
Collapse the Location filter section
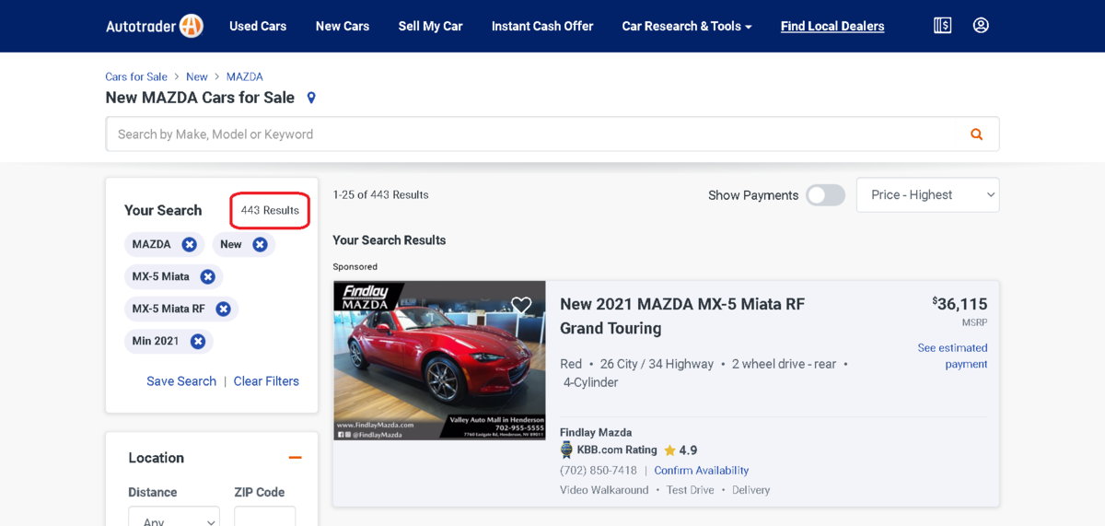tap(295, 458)
